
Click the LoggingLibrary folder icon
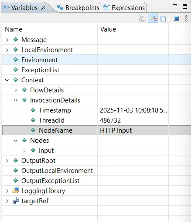click(x=16, y=190)
